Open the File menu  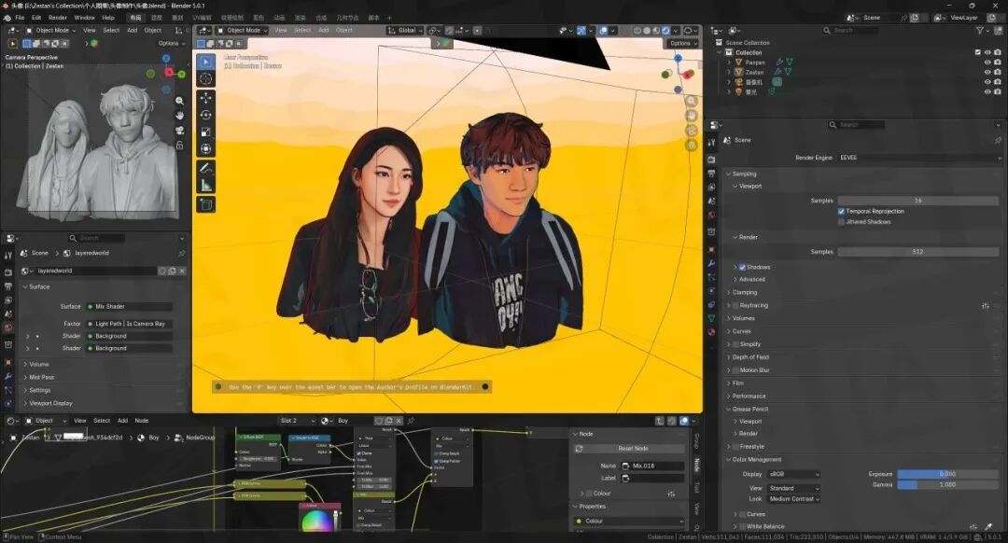coord(20,18)
